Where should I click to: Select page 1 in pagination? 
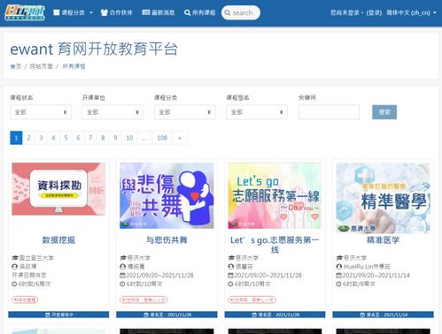coord(16,138)
